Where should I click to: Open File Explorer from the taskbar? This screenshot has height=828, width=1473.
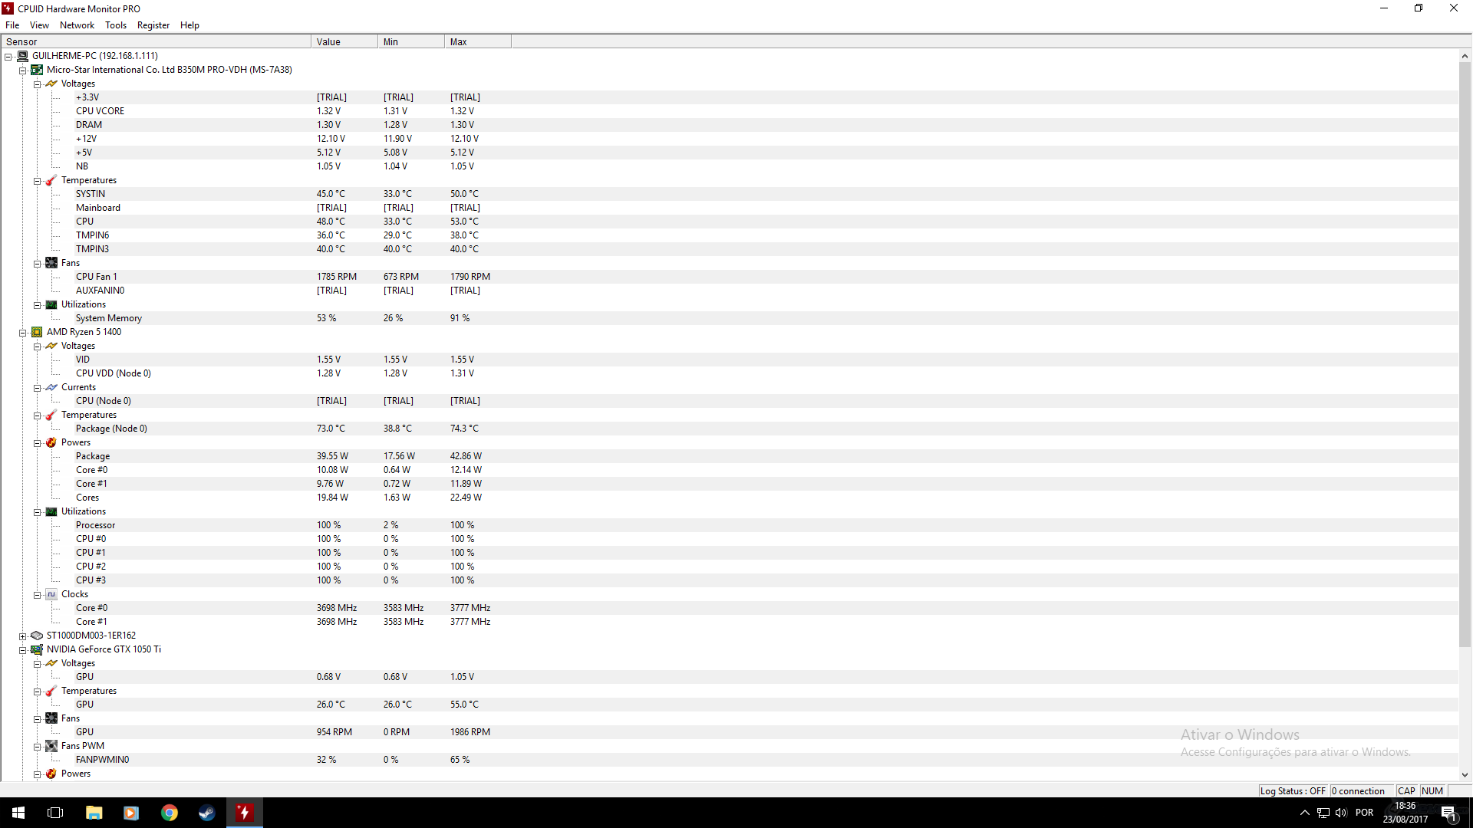[x=94, y=813]
